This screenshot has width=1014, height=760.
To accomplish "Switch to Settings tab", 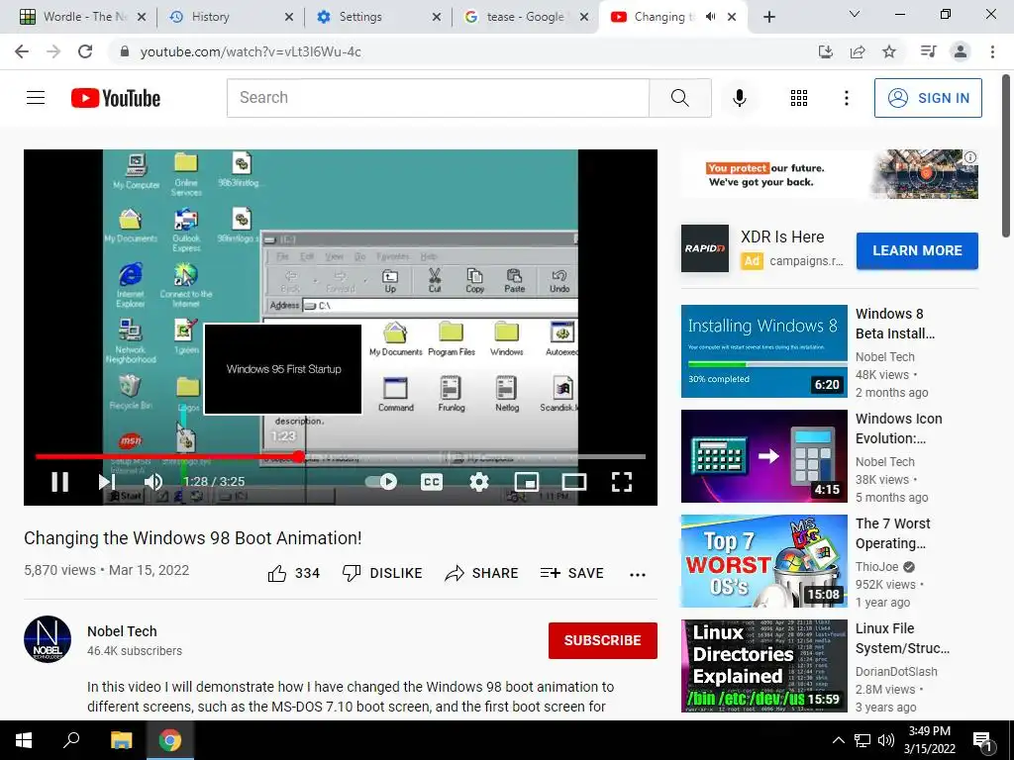I will pyautogui.click(x=377, y=17).
